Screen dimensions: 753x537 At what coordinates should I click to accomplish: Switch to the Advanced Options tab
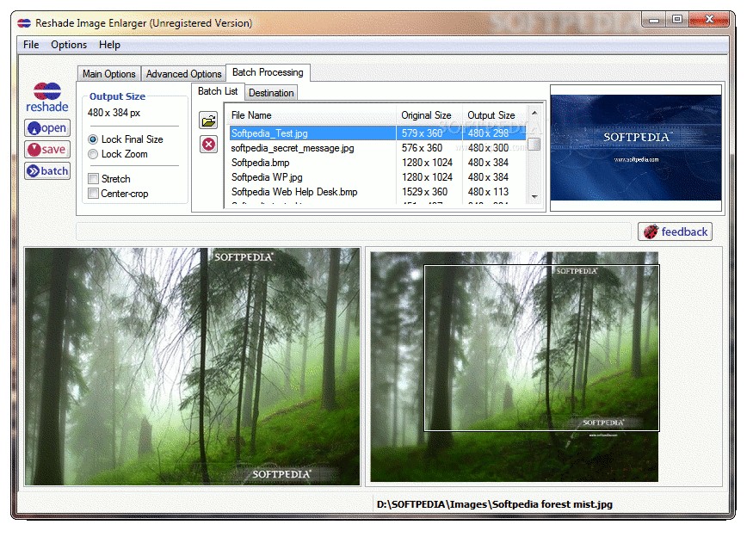[184, 74]
